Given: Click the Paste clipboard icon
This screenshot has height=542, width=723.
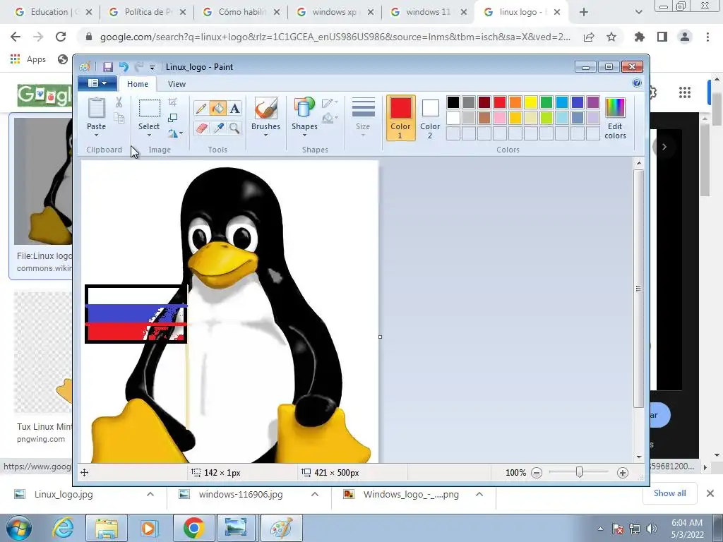Looking at the screenshot, I should [96, 108].
